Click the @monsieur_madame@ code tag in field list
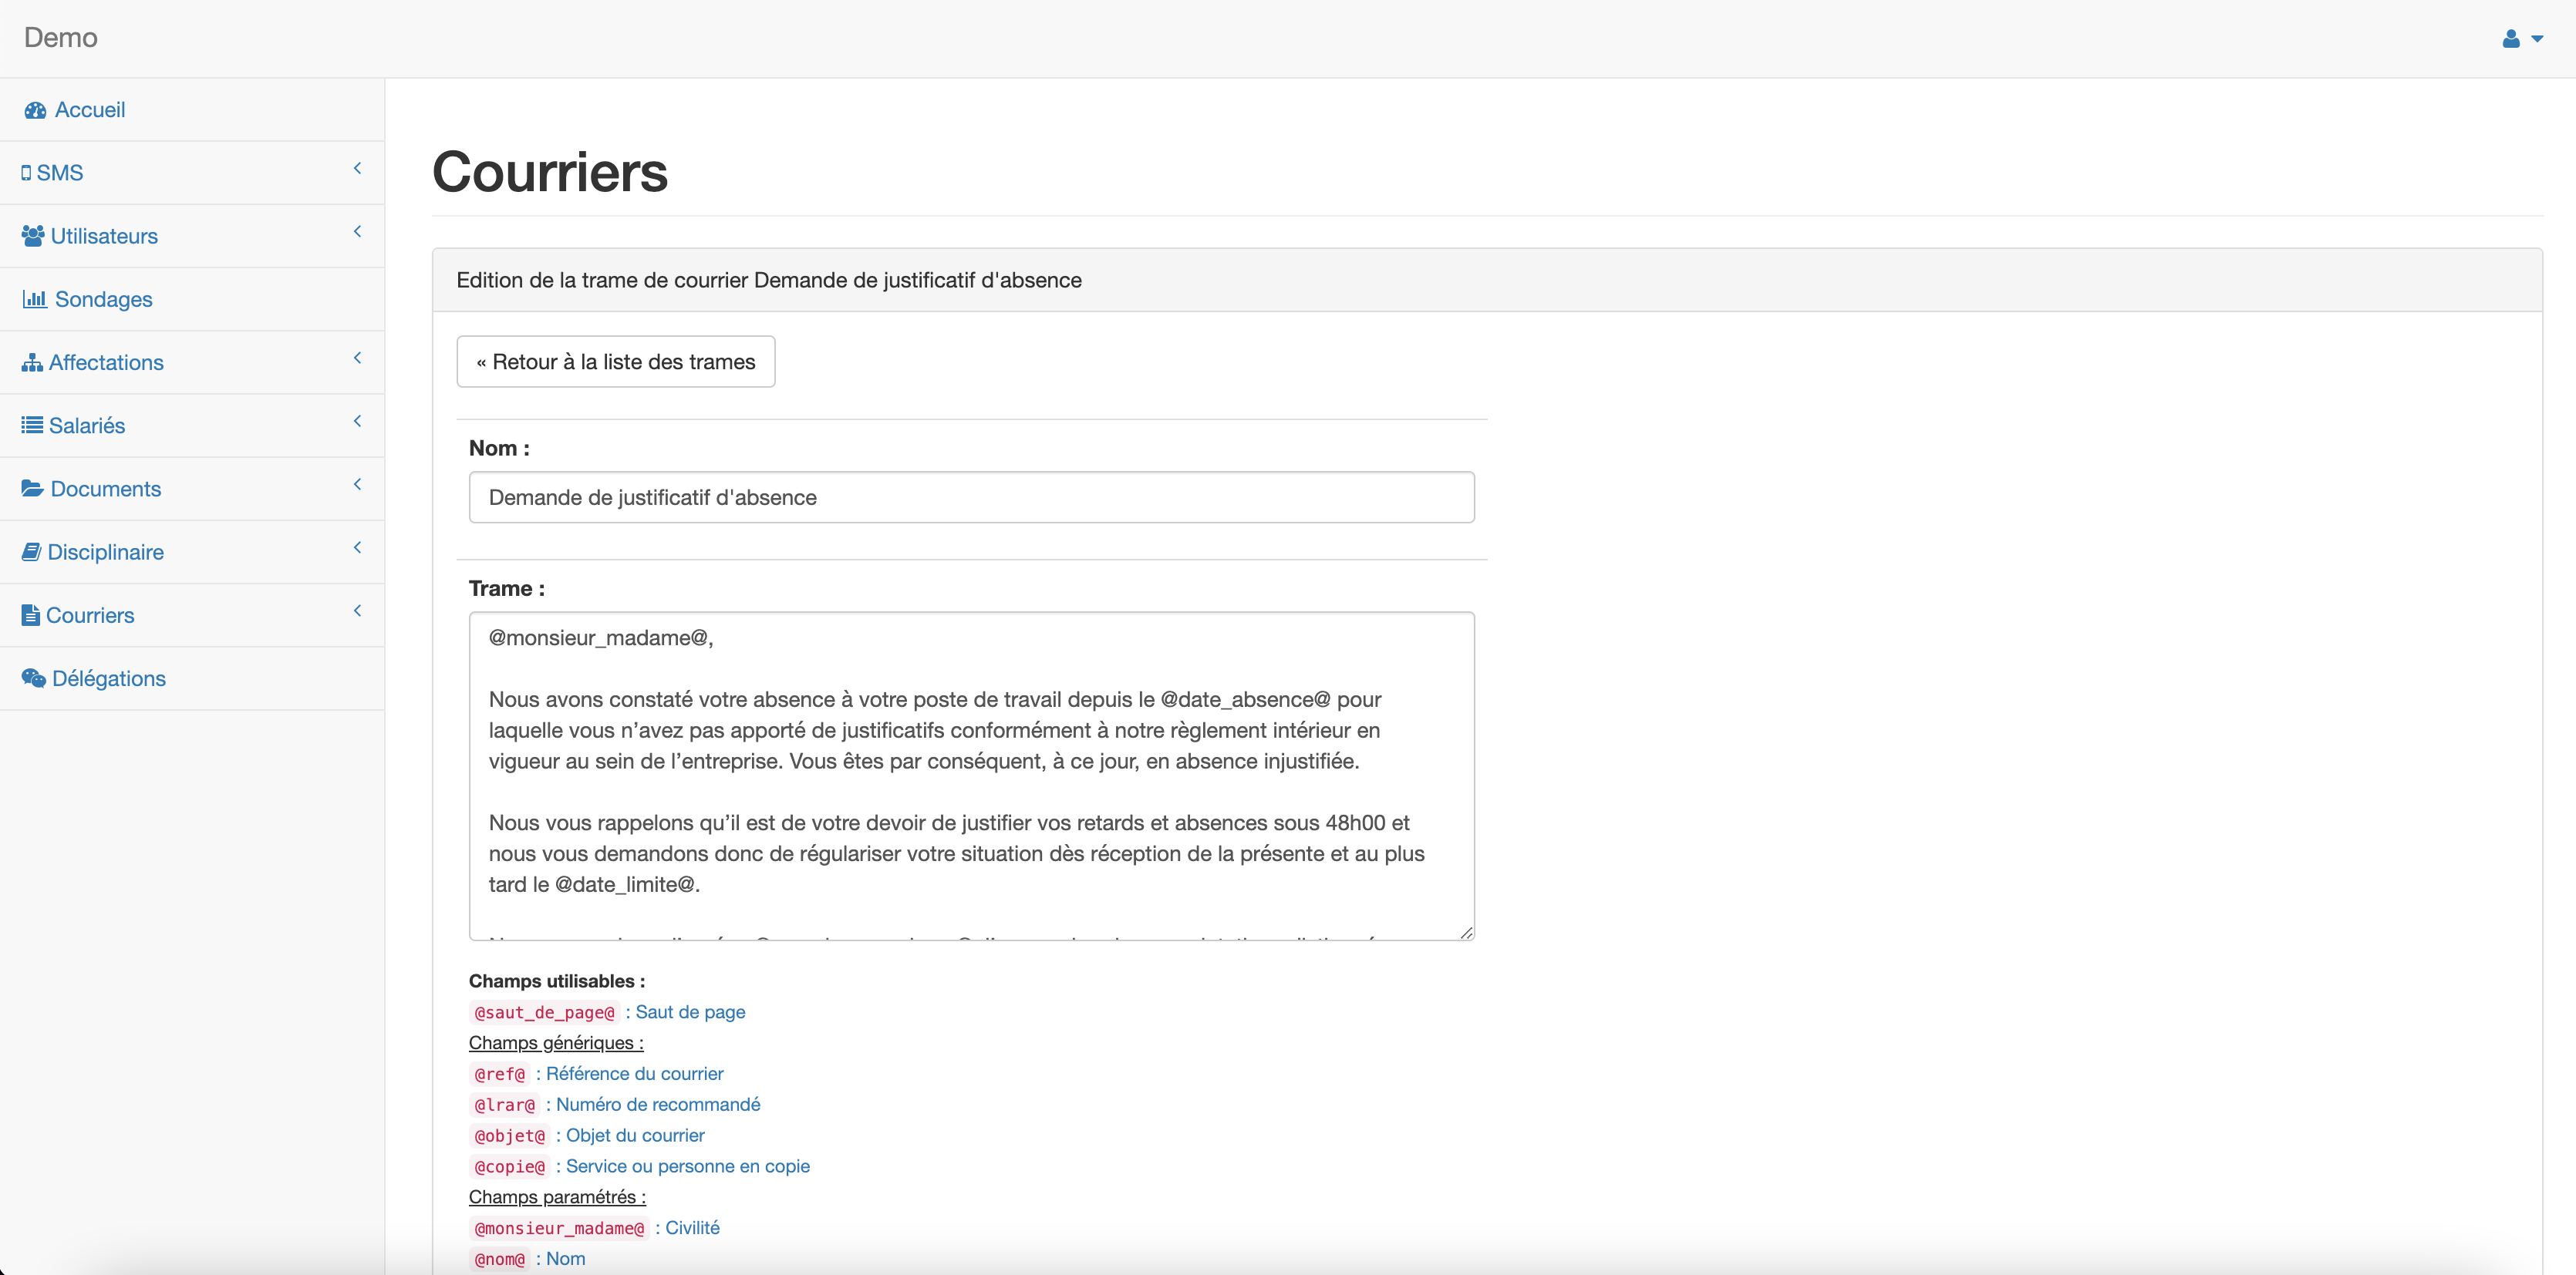Viewport: 2576px width, 1275px height. [x=559, y=1229]
